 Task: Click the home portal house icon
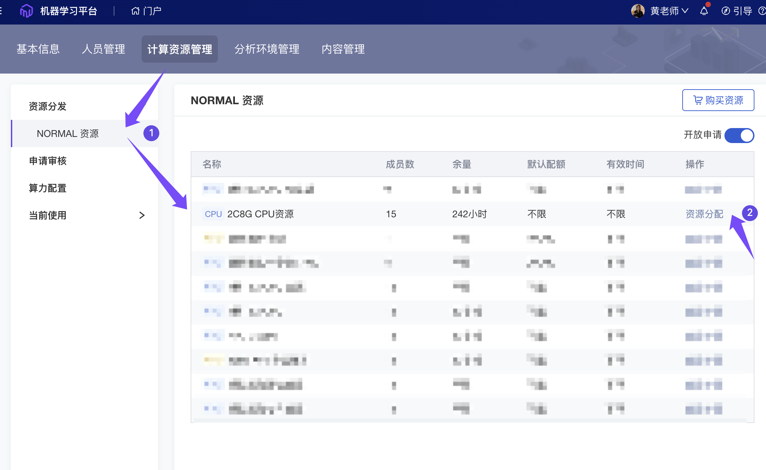(x=135, y=11)
